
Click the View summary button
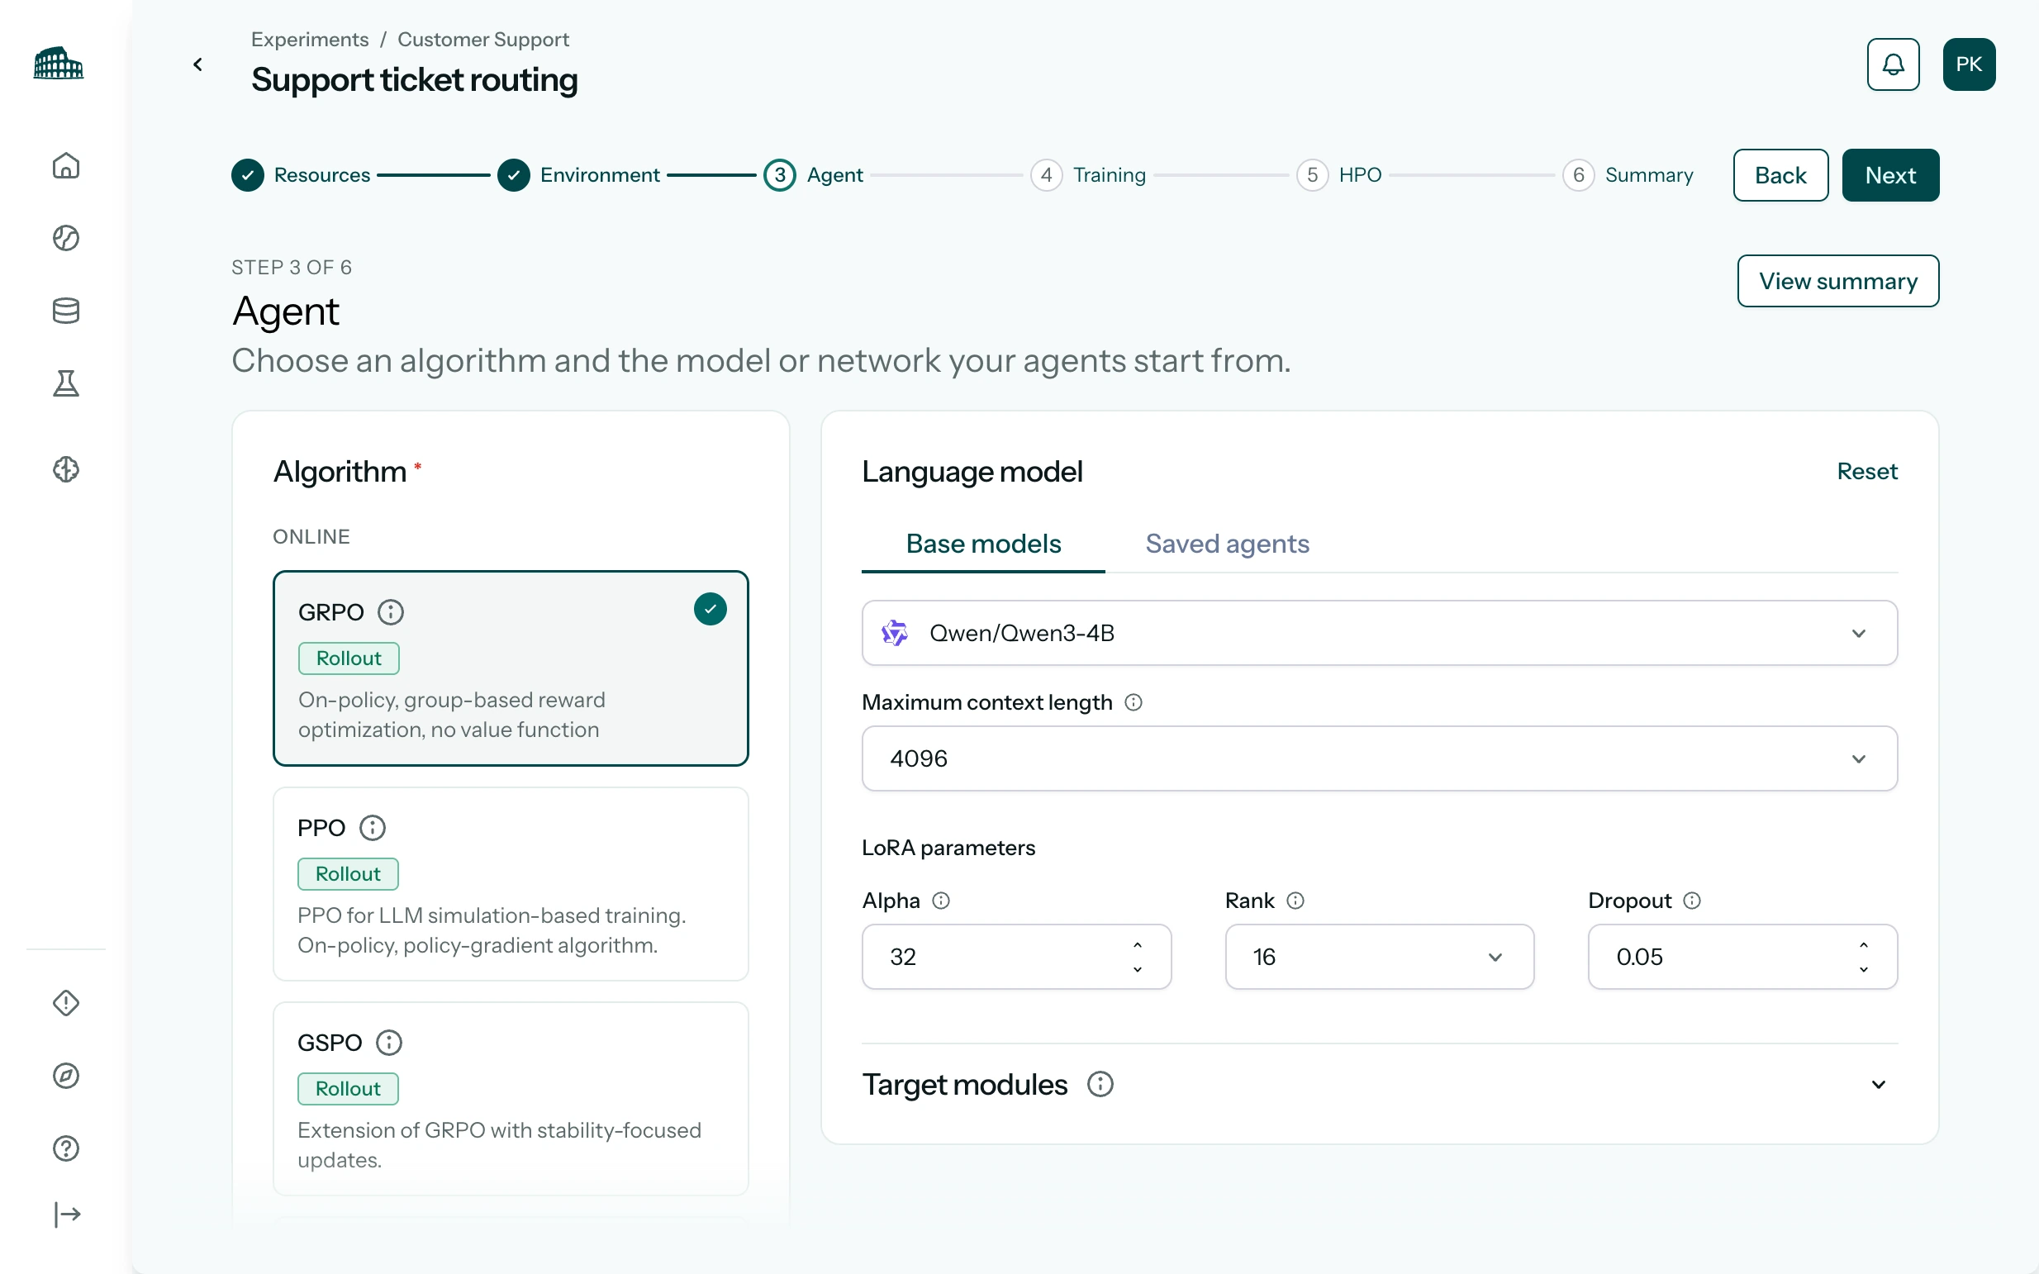1837,281
